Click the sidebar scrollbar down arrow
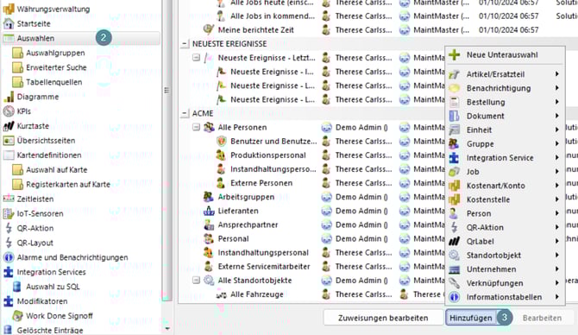The height and width of the screenshot is (335, 578). 167,328
